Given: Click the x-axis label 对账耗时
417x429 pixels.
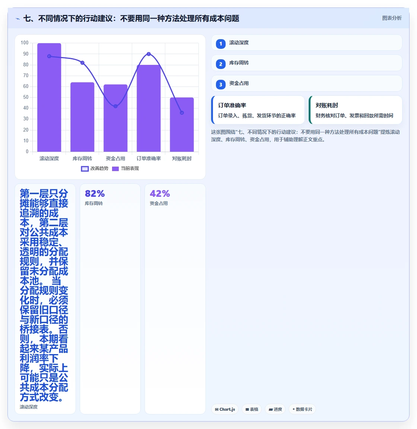Looking at the screenshot, I should pyautogui.click(x=182, y=159).
